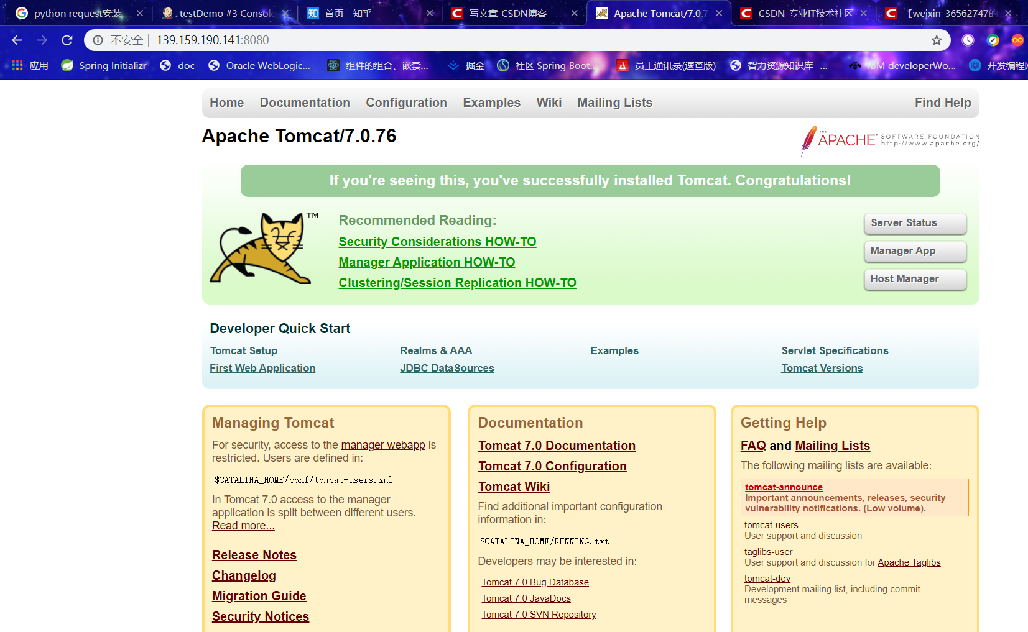Close the 写文章-CSDN博客 tab
The image size is (1028, 632).
click(574, 13)
